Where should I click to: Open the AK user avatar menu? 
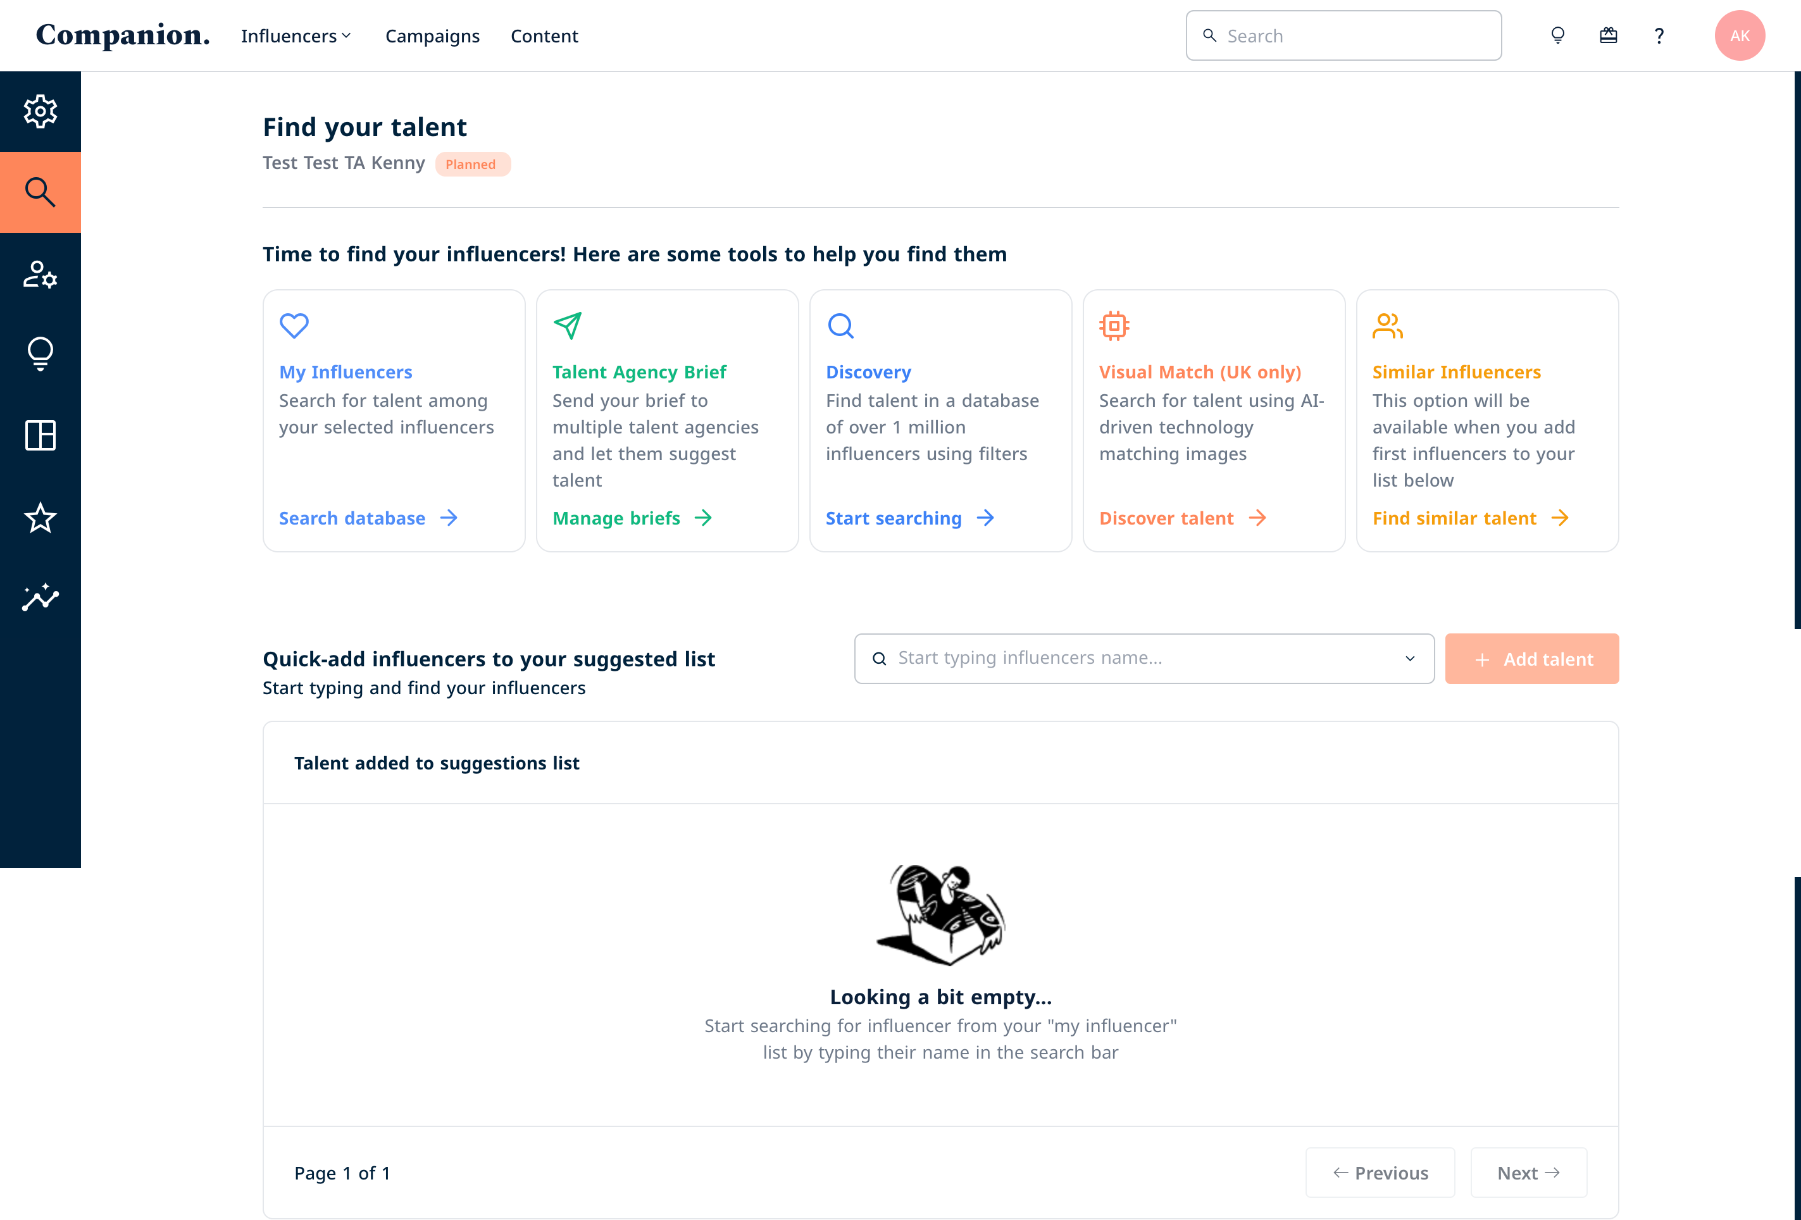point(1740,35)
